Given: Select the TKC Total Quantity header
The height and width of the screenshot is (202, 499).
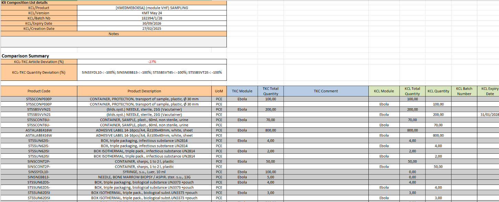Looking at the screenshot, I should [270, 91].
